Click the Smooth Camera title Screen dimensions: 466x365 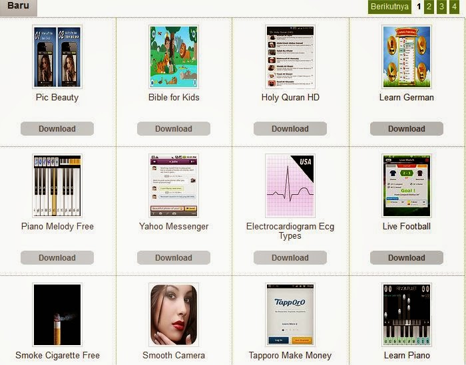point(174,355)
